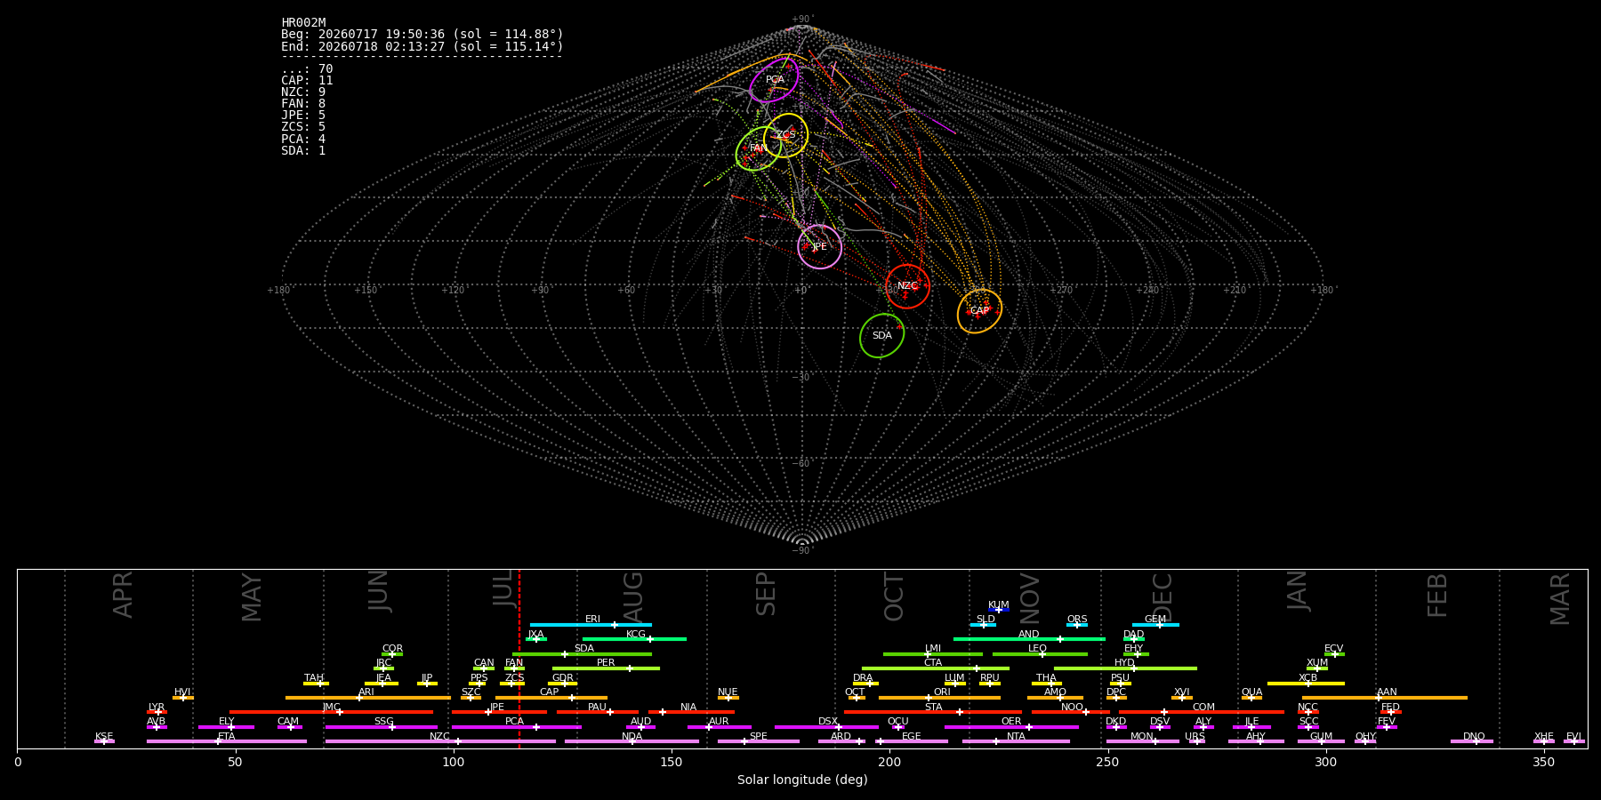Select the KCG shower bar
The image size is (1601, 800).
(634, 639)
